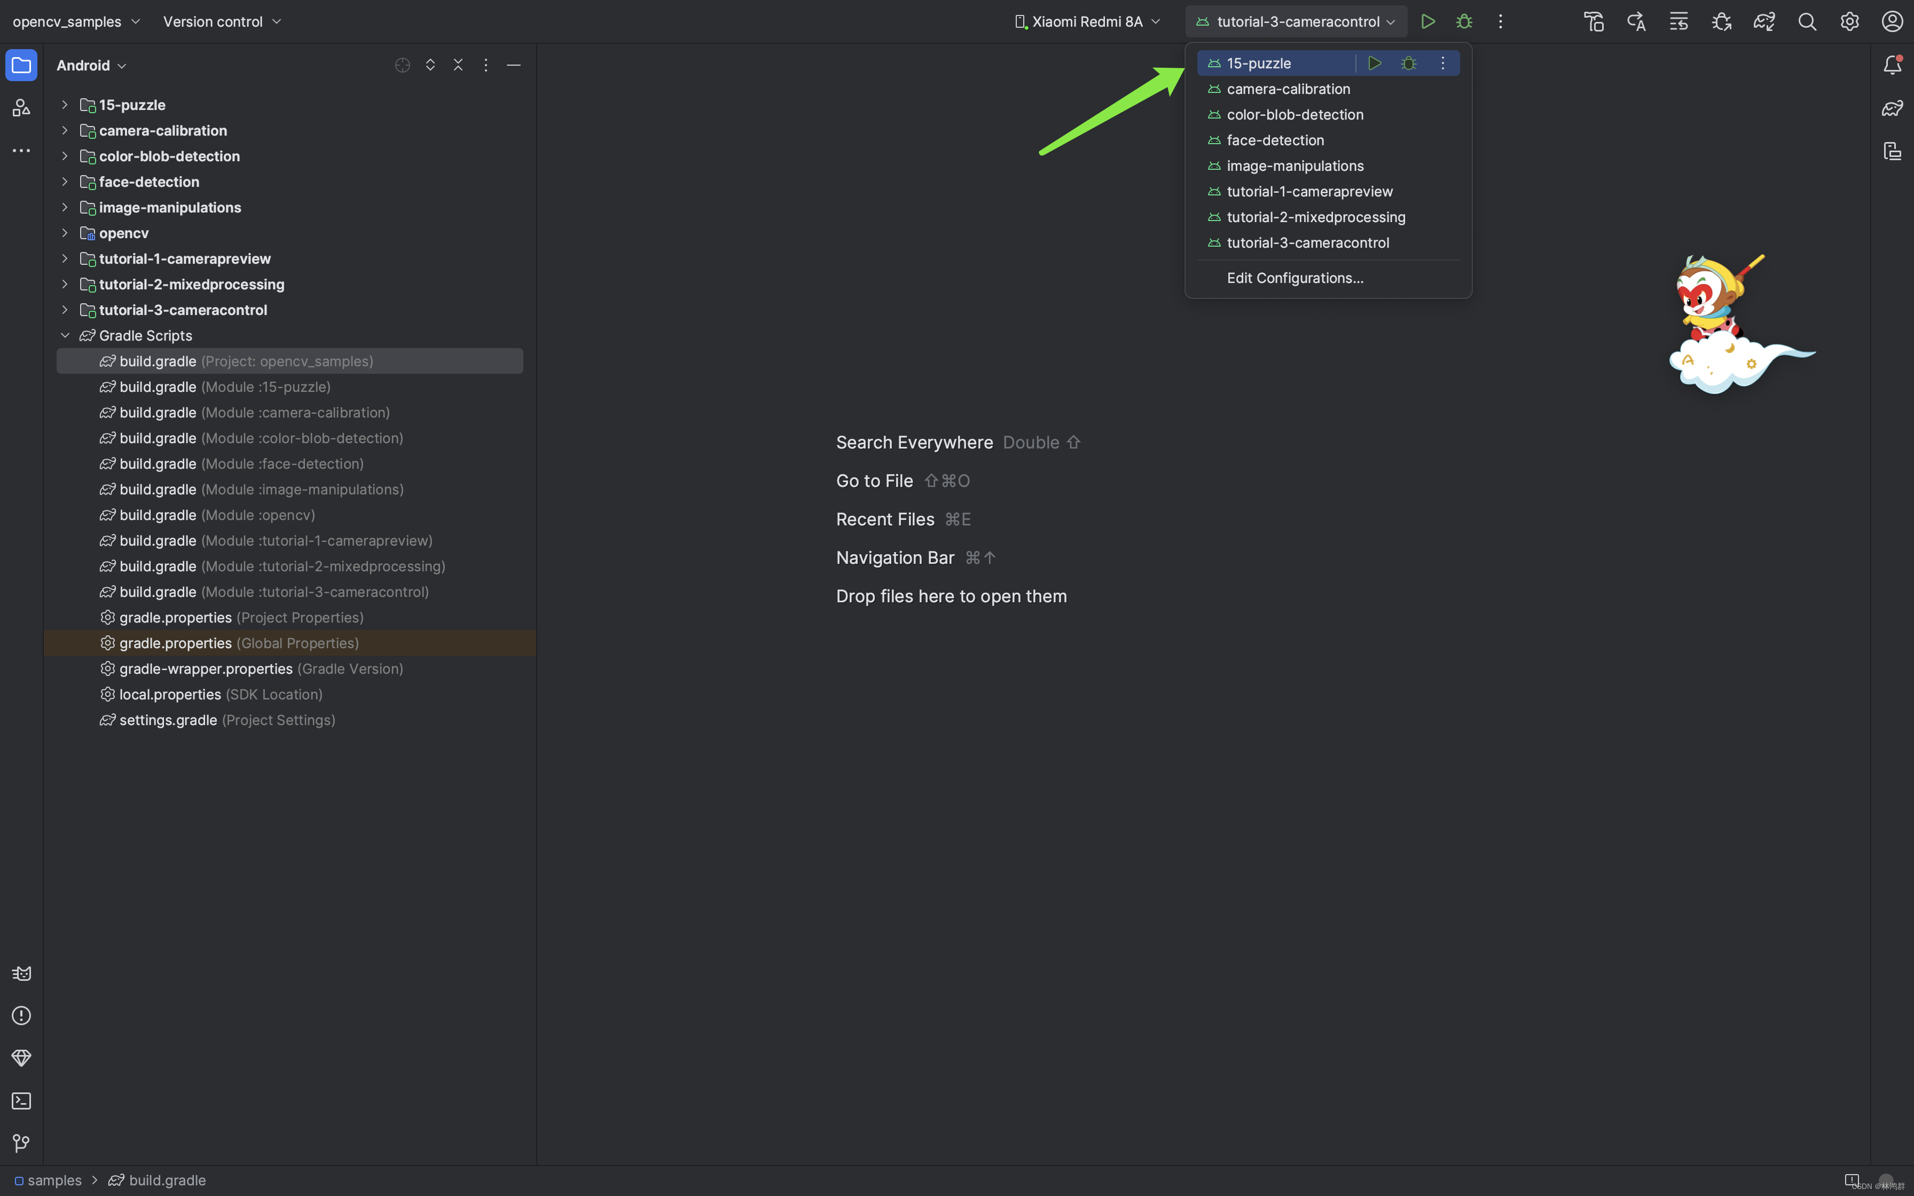Open the Version control menu
This screenshot has height=1196, width=1914.
222,21
